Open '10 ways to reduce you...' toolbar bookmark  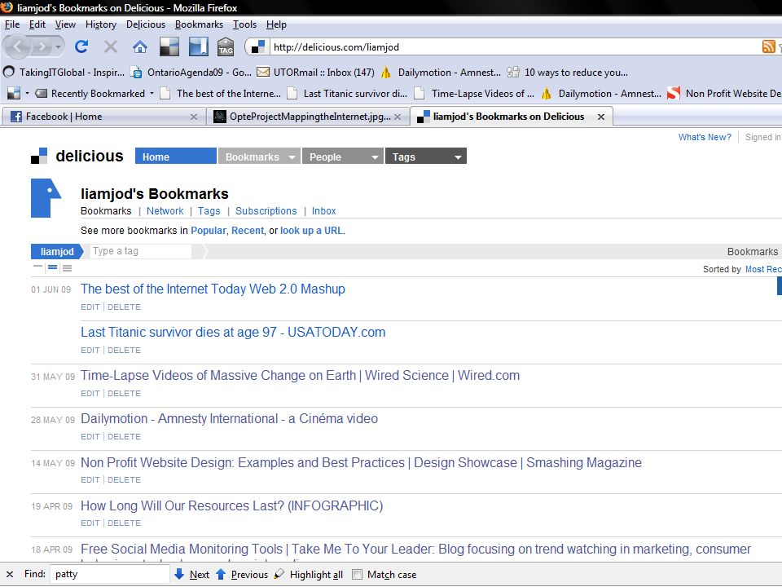coord(567,73)
